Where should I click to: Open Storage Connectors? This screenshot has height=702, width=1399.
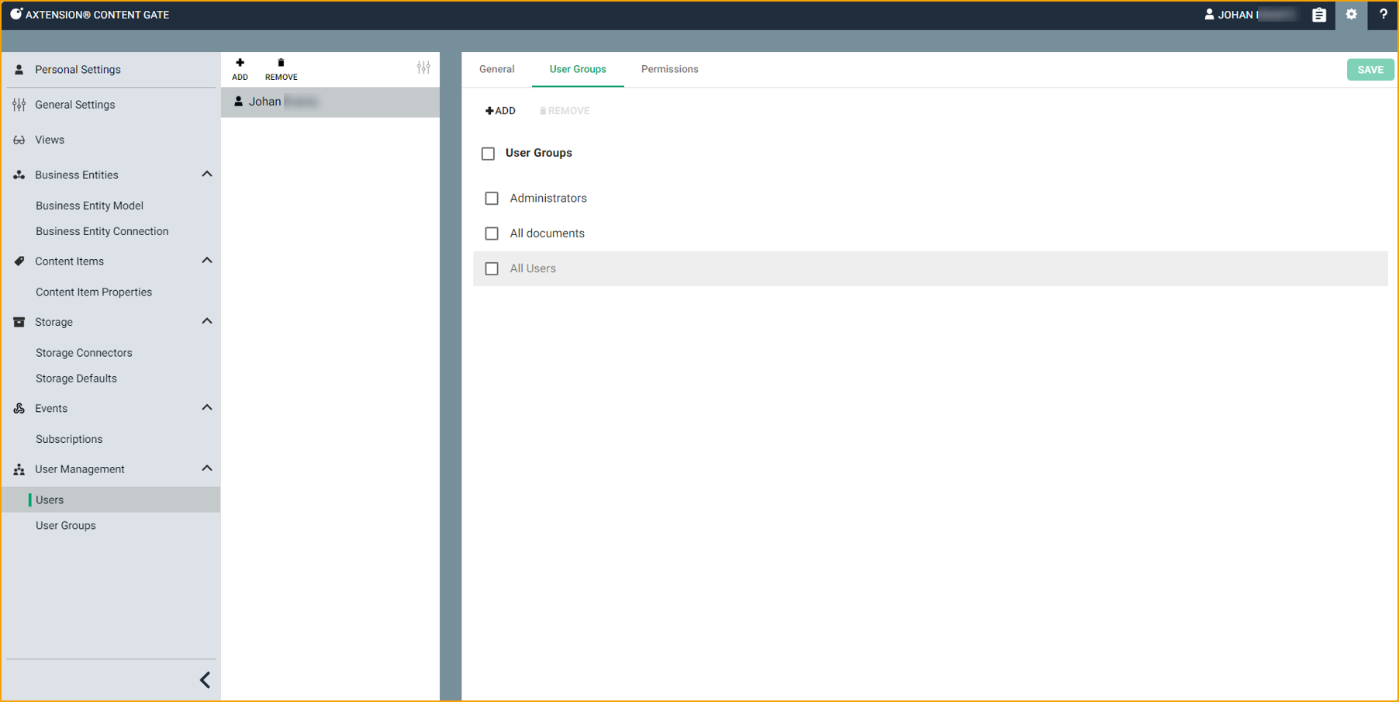84,353
